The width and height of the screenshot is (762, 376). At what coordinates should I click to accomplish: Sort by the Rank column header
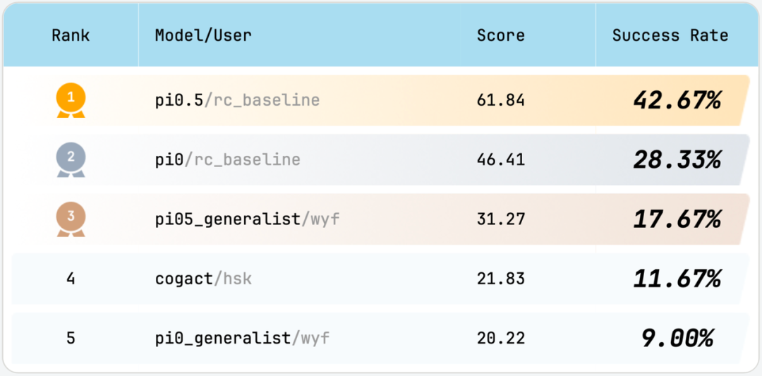tap(71, 35)
